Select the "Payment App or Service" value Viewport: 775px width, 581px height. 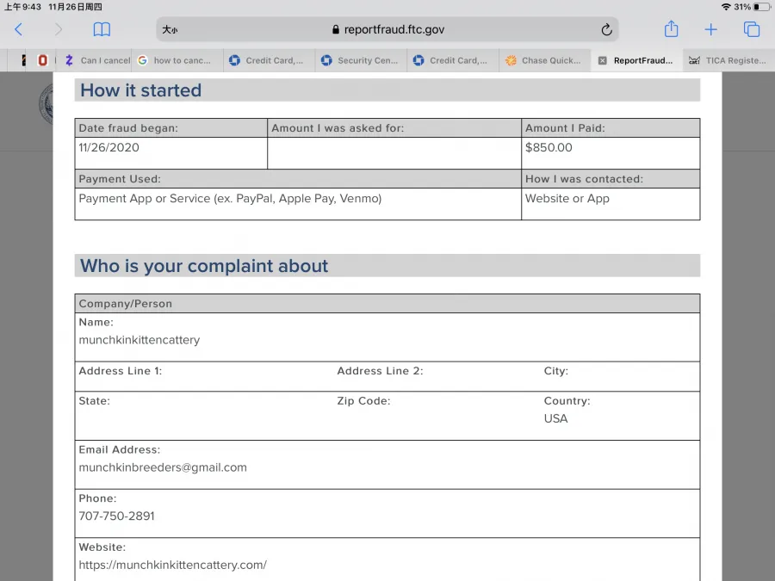point(230,199)
